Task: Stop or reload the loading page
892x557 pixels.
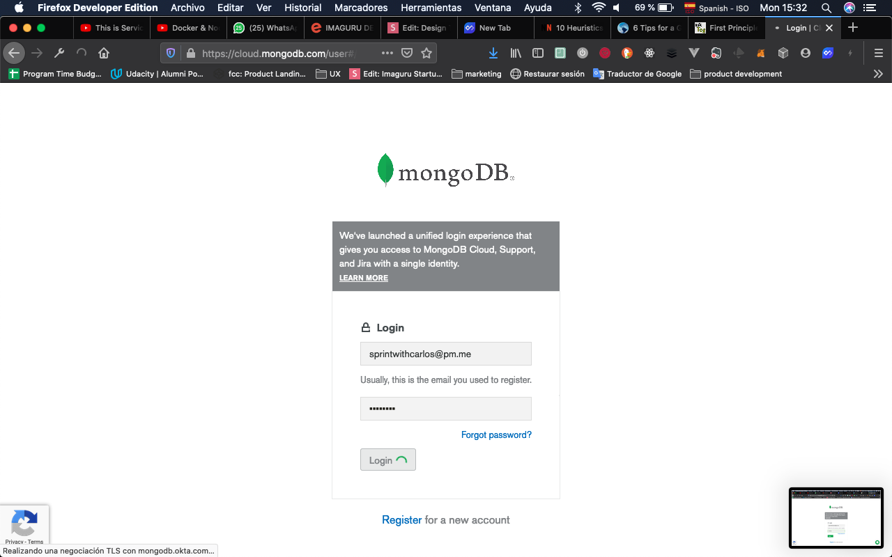Action: tap(82, 53)
